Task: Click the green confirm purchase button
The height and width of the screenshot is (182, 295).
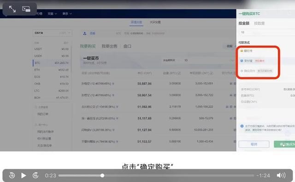Action: pyautogui.click(x=284, y=144)
